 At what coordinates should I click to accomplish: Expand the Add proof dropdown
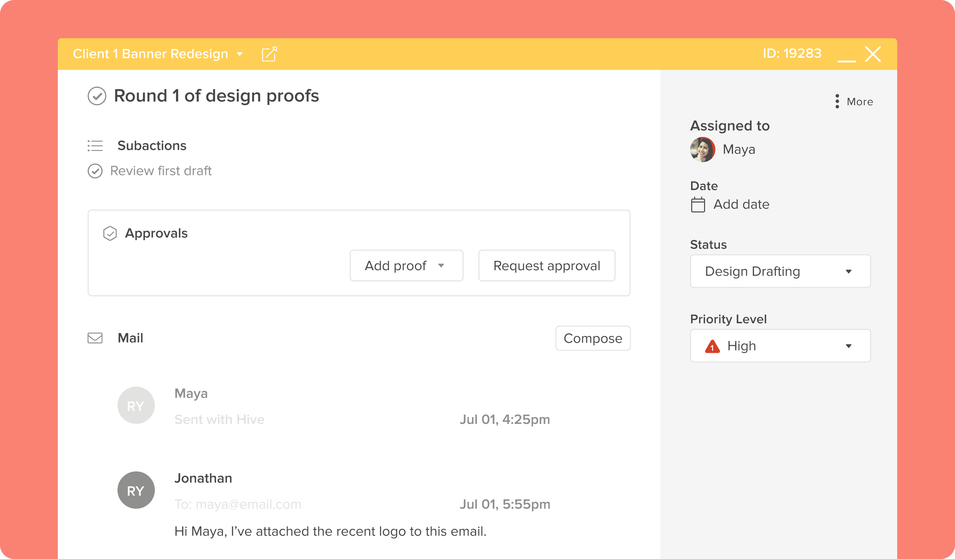[406, 266]
